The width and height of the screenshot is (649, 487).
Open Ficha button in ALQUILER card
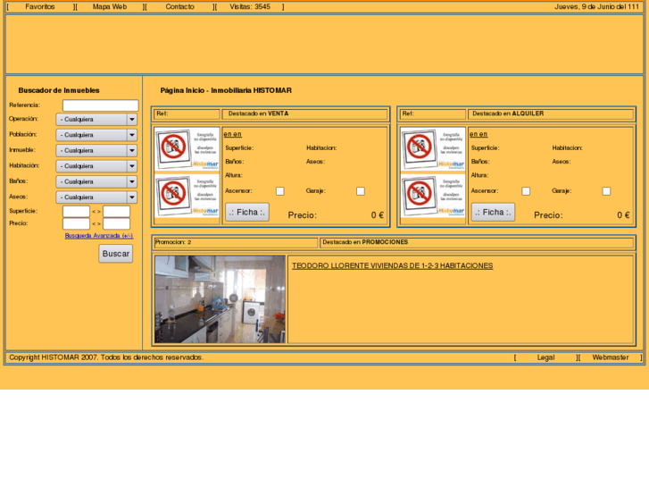coord(493,212)
